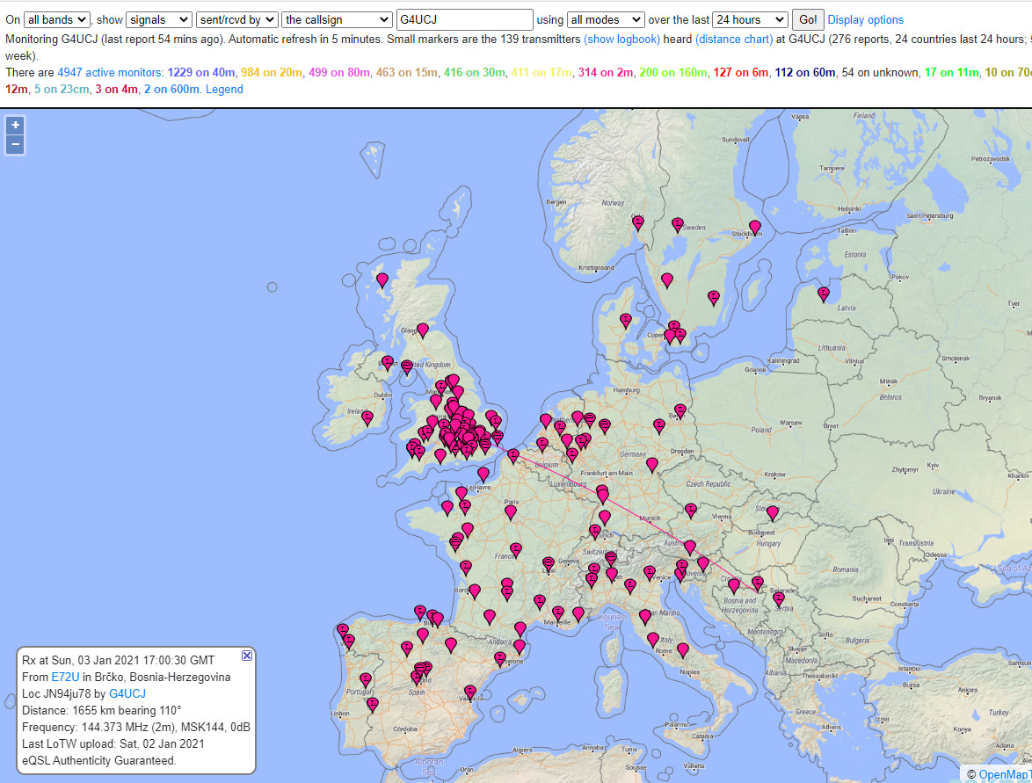This screenshot has height=783, width=1032.
Task: Select the marker over Latvia
Action: 824,293
